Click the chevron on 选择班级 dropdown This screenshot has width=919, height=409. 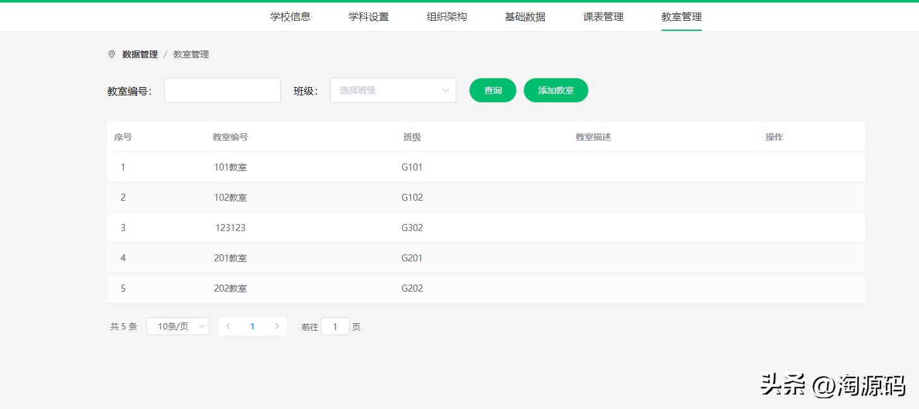(447, 90)
